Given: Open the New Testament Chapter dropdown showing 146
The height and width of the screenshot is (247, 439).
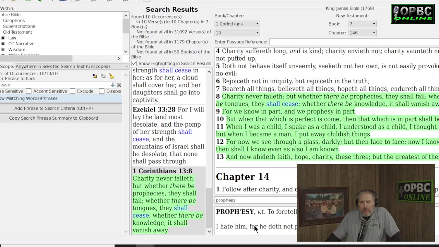Looking at the screenshot, I should (x=362, y=33).
